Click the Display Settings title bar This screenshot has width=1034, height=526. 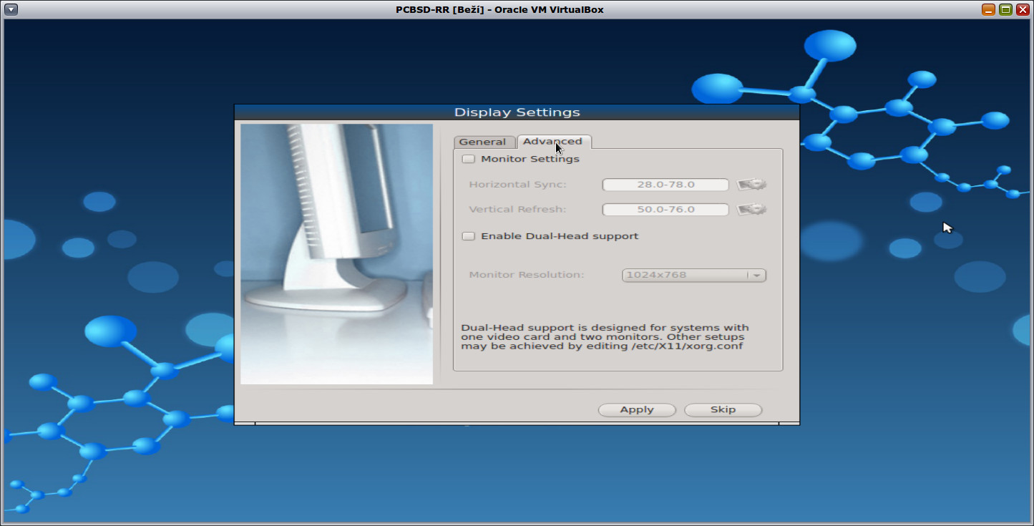pyautogui.click(x=517, y=112)
